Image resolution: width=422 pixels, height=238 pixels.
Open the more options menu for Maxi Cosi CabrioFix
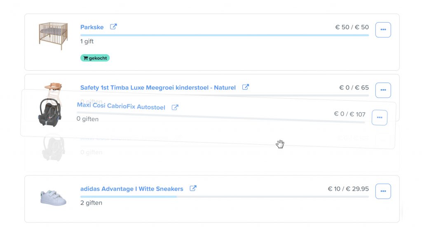[380, 118]
